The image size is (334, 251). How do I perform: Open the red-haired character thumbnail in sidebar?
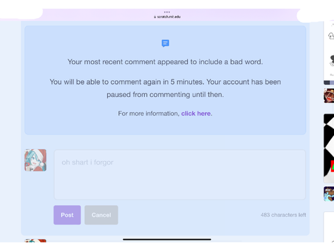[329, 96]
